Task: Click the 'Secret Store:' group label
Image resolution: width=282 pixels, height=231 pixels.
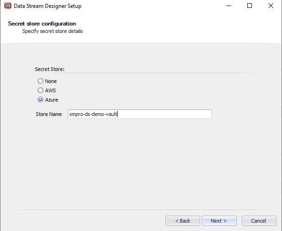Action: click(x=50, y=69)
